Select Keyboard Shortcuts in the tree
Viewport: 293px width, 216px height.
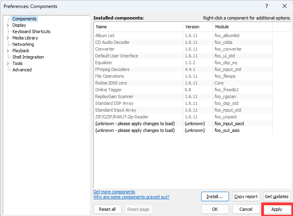(x=31, y=31)
